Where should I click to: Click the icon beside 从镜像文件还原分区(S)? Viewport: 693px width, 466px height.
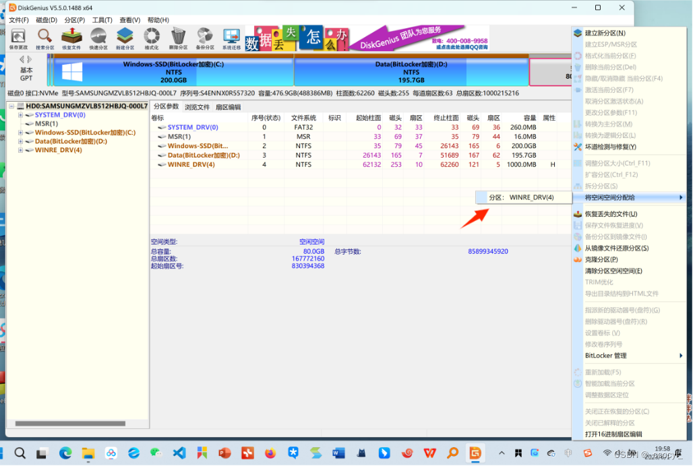click(578, 248)
